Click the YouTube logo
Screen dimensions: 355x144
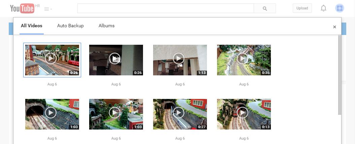point(22,8)
